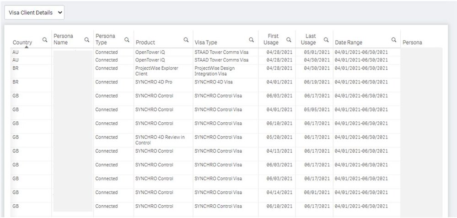Viewport: 457px width, 218px height.
Task: Select SYNCHRO 4D Pro product cell
Action: [154, 82]
